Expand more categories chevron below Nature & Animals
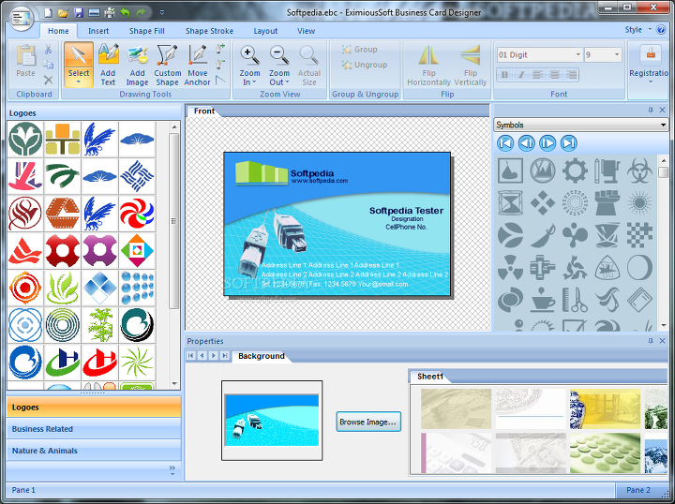Screen dimensions: 675x504 pyautogui.click(x=172, y=470)
